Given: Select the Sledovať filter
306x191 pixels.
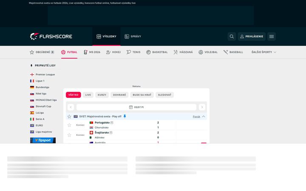Looking at the screenshot, I should coord(164,95).
